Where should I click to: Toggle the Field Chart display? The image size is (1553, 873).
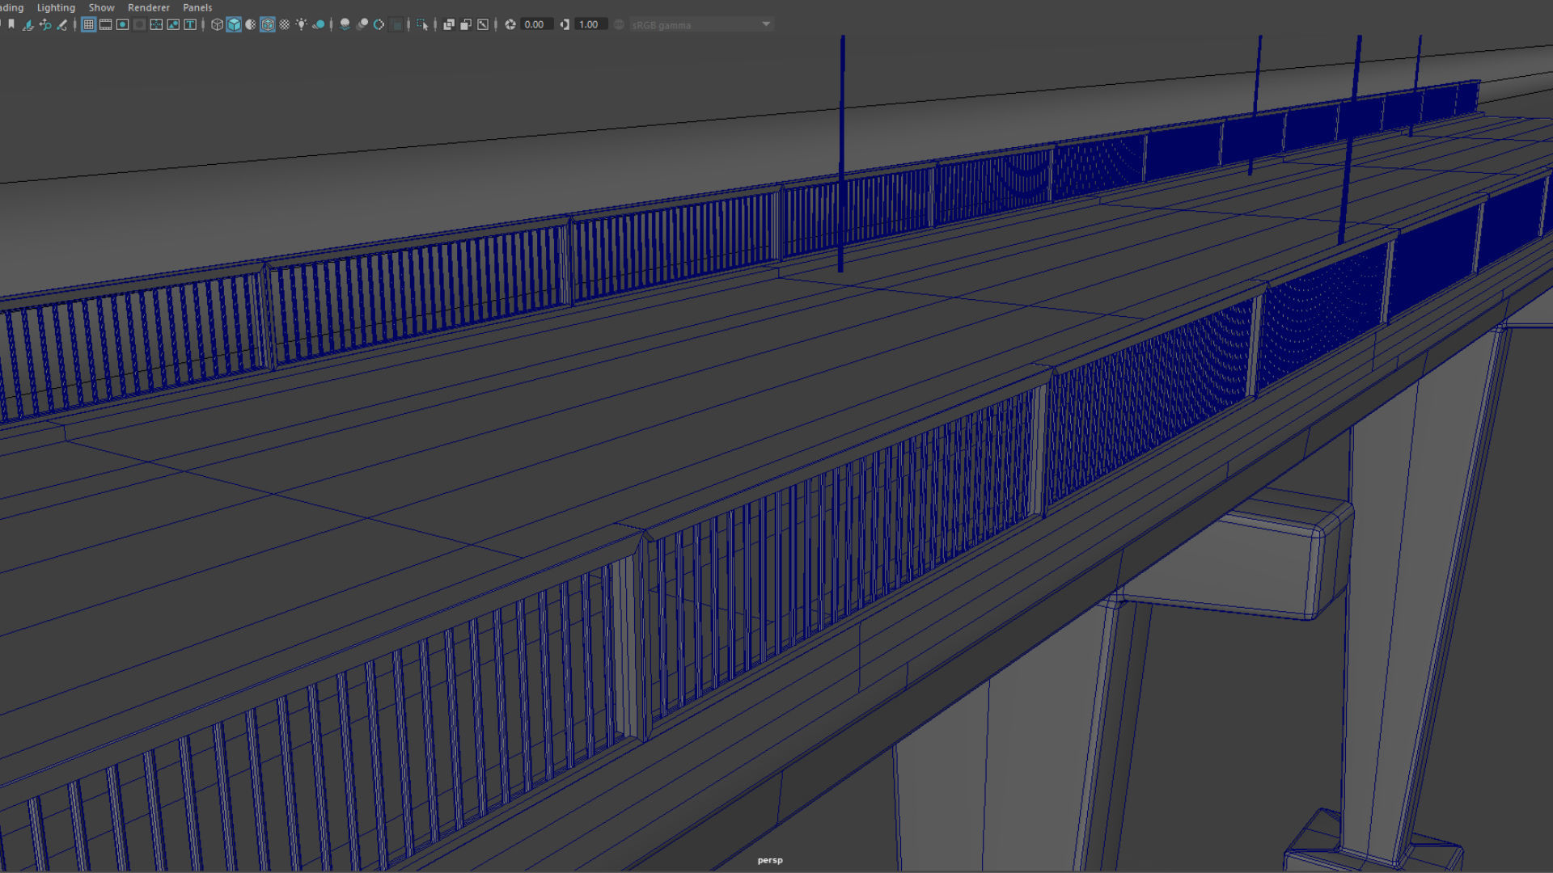pyautogui.click(x=157, y=24)
